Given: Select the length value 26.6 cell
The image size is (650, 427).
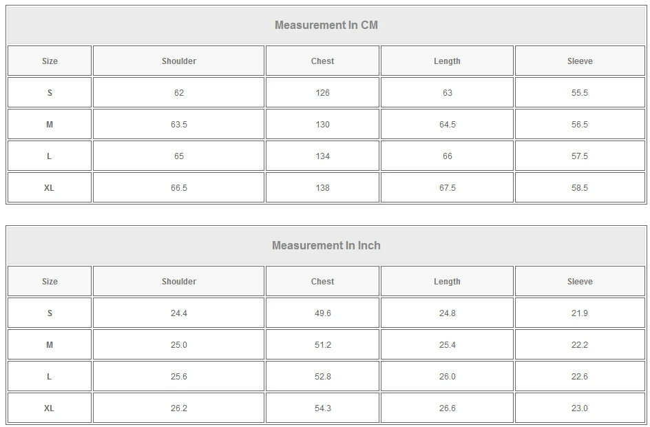Looking at the screenshot, I should coord(447,408).
